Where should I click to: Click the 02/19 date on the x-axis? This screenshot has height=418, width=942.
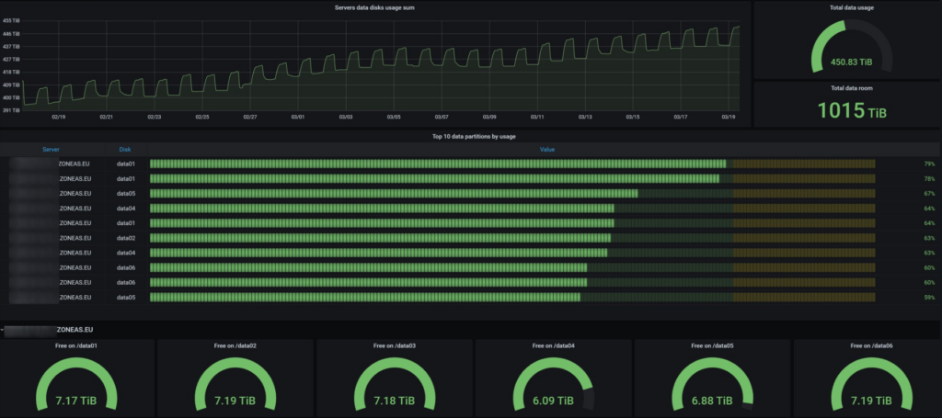[58, 117]
